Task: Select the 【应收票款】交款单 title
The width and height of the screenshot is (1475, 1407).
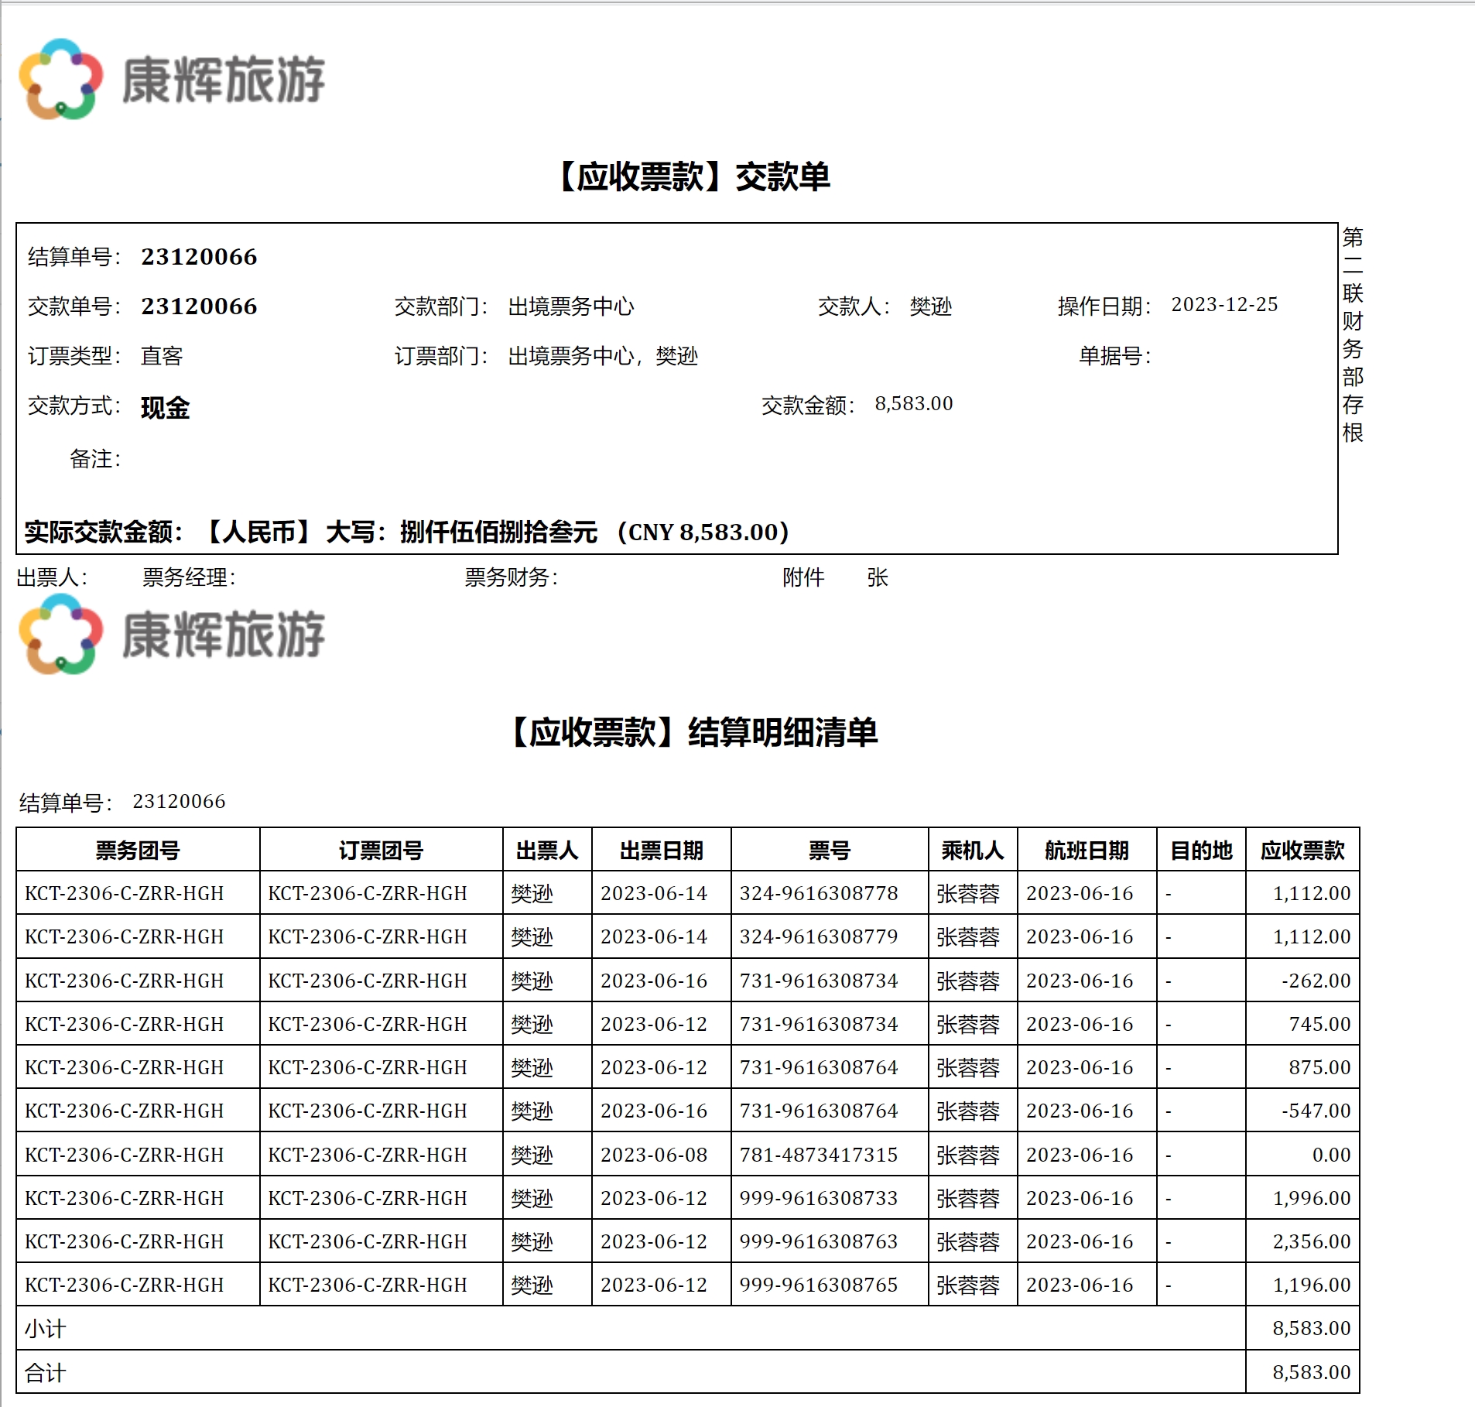Action: [694, 176]
